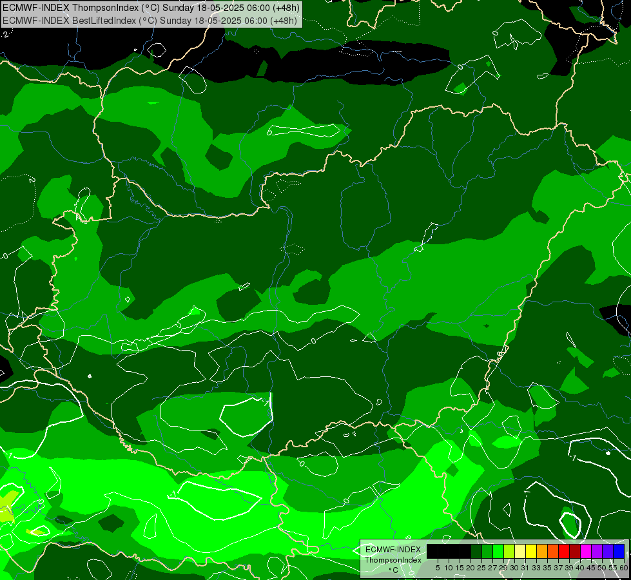Click legend tick value '39'
This screenshot has width=631, height=580.
pos(569,568)
